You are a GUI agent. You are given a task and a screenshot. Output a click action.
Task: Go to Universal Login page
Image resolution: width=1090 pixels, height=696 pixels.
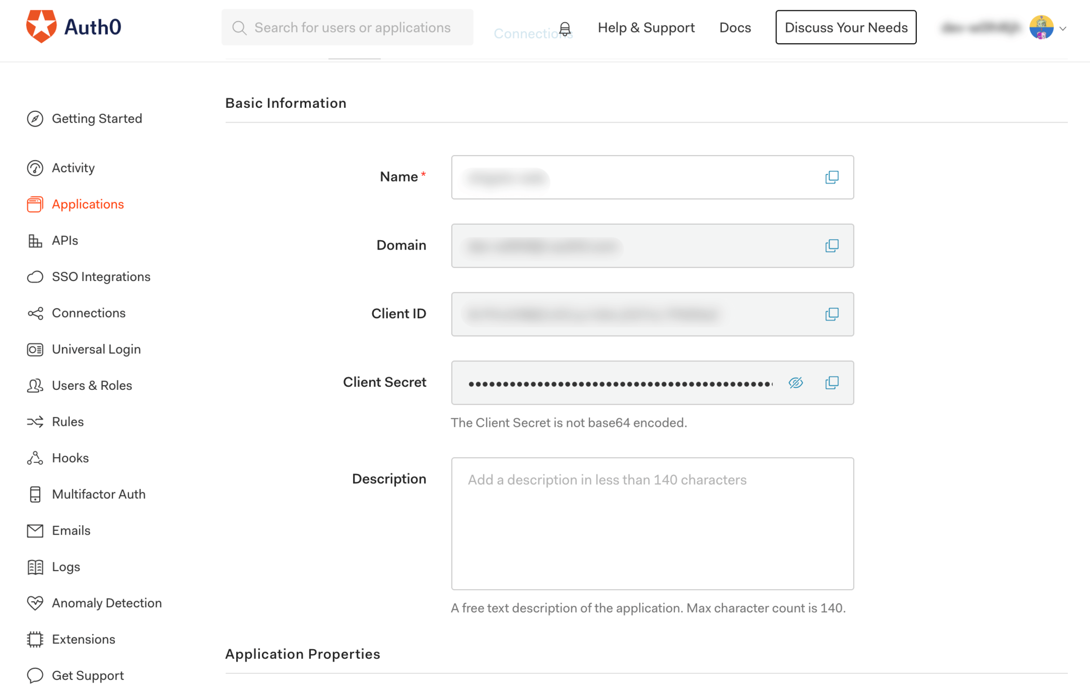96,350
